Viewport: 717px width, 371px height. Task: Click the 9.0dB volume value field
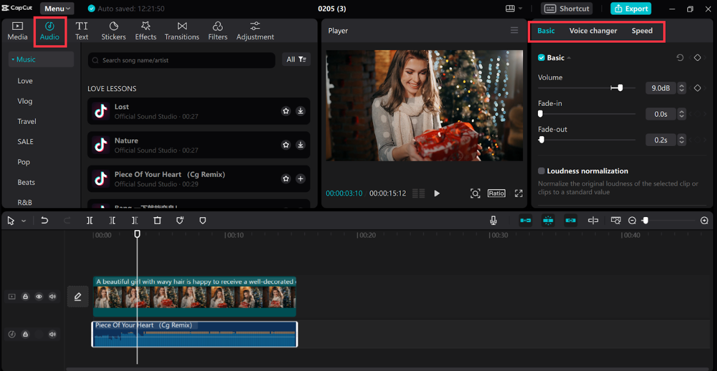(x=661, y=88)
